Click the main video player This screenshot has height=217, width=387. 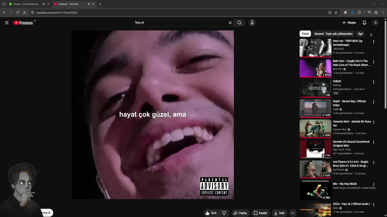pyautogui.click(x=153, y=115)
